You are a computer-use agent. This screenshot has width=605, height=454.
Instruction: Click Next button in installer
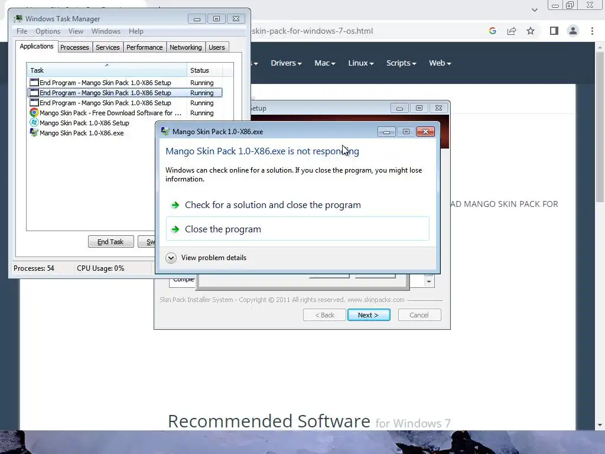pyautogui.click(x=369, y=315)
